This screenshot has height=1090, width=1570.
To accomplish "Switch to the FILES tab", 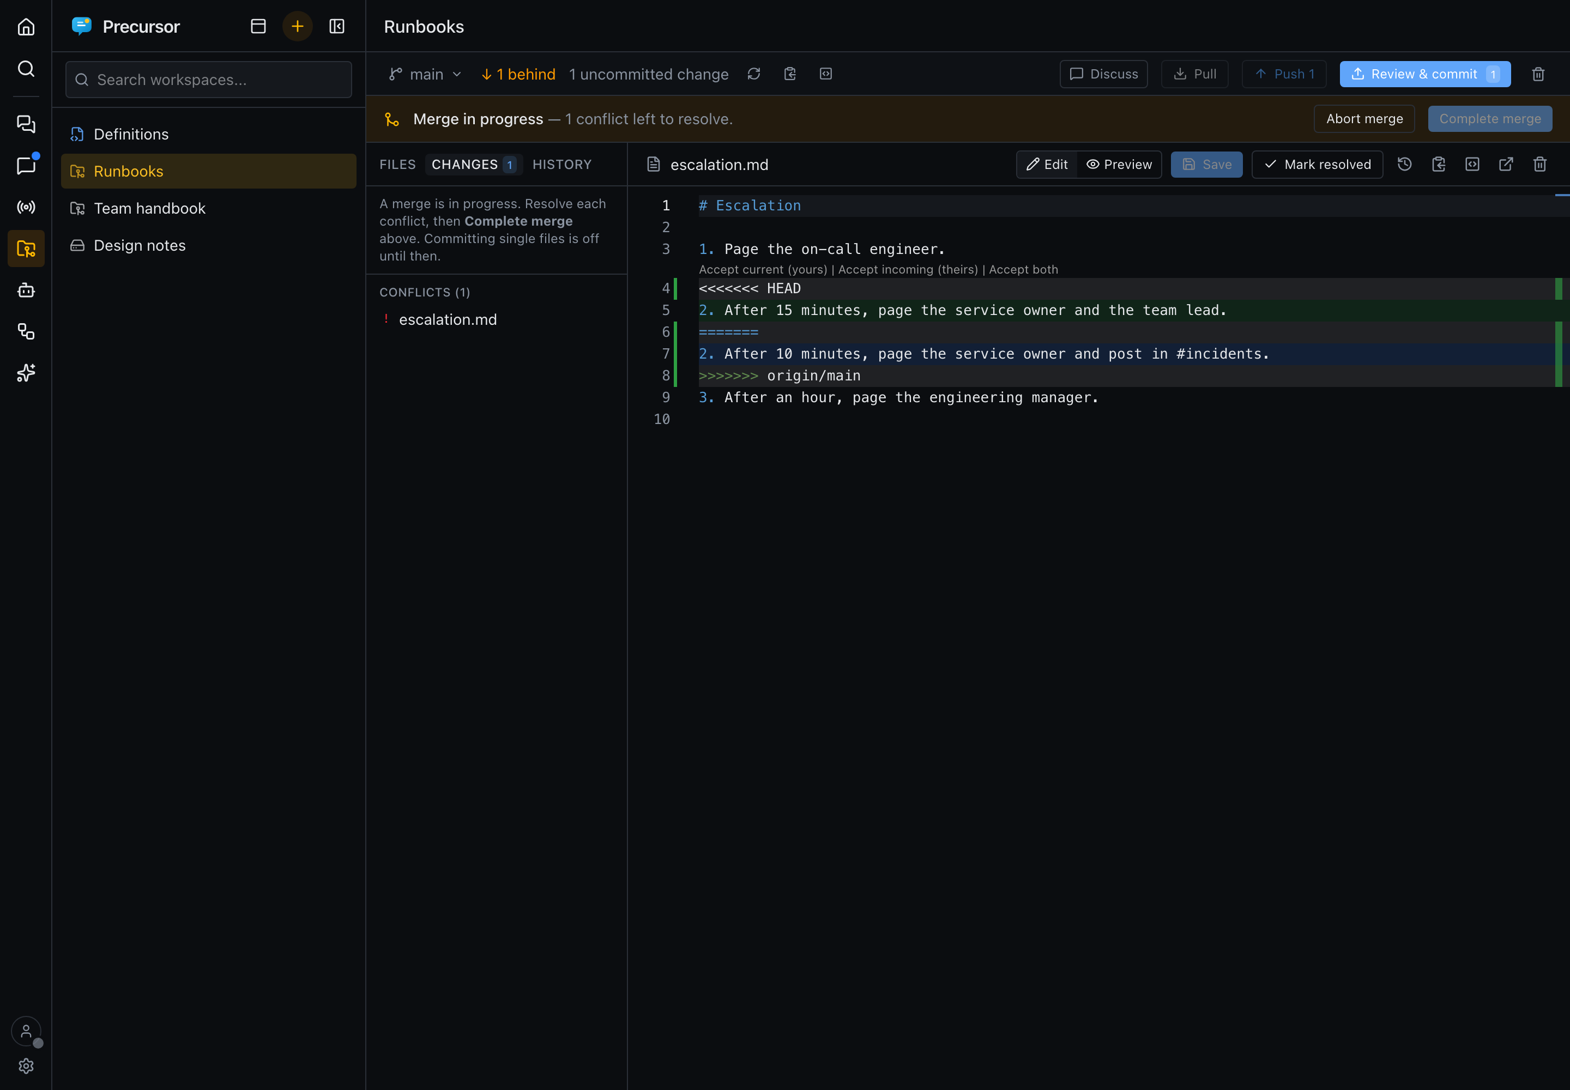I will 397,165.
